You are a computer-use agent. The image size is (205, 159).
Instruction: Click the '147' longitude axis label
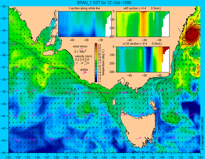click(143, 157)
